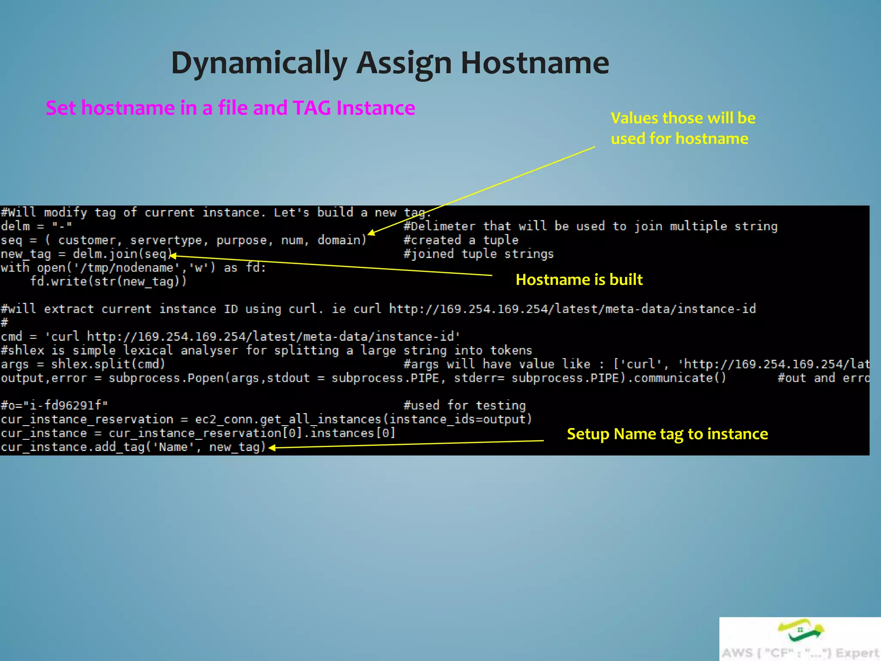Click the 'args = shlex.split(cmd)' line
The height and width of the screenshot is (661, 881).
[83, 364]
